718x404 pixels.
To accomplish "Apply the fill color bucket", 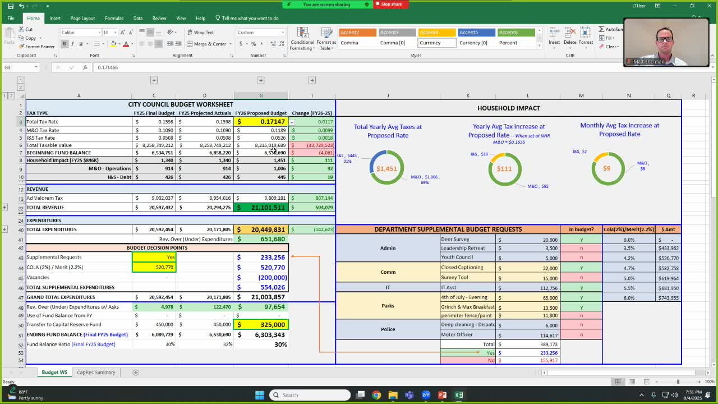I will pyautogui.click(x=113, y=44).
